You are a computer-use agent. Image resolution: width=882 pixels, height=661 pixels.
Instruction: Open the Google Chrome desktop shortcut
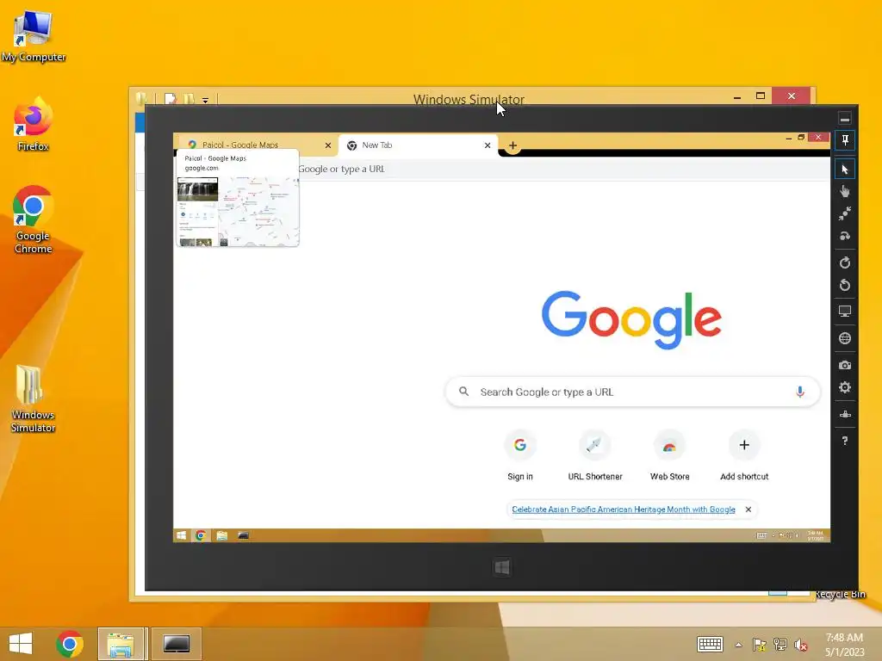[x=34, y=220]
